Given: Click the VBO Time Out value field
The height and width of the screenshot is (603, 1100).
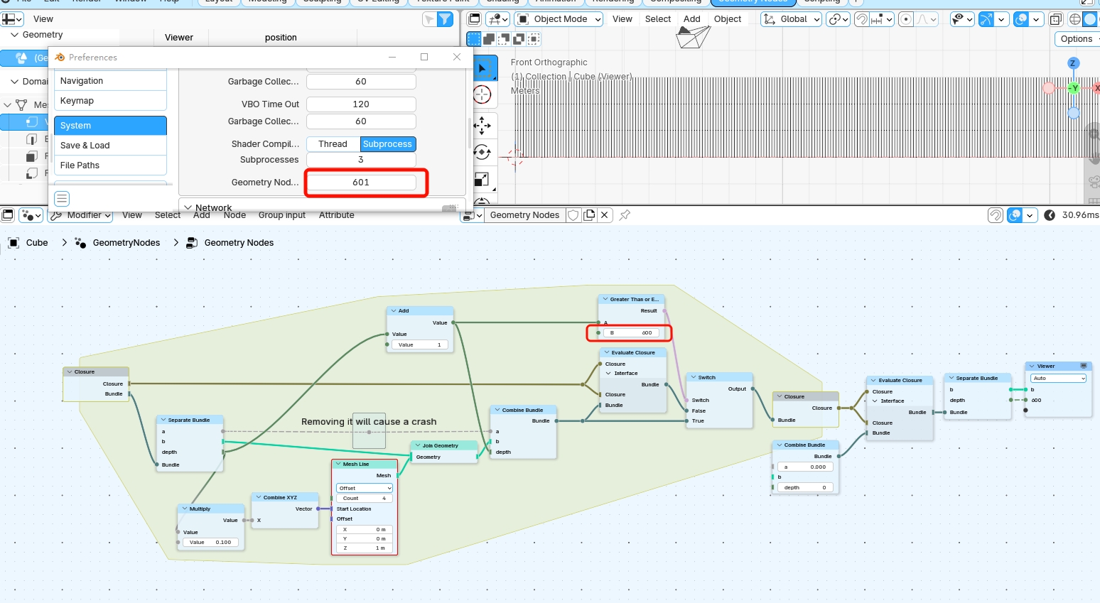Looking at the screenshot, I should 361,104.
